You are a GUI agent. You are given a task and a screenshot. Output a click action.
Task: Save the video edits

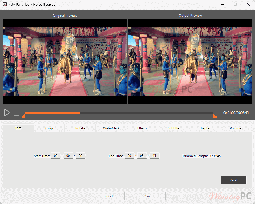[149, 196]
